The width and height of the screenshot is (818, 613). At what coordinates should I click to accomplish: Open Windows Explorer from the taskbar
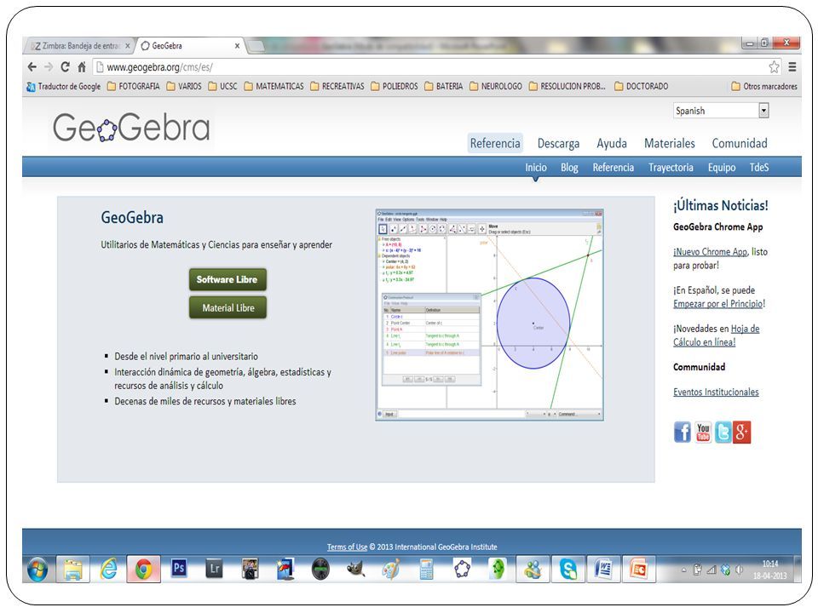tap(73, 568)
